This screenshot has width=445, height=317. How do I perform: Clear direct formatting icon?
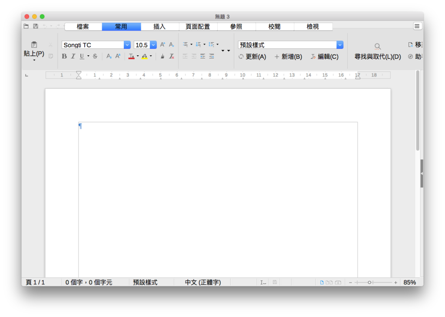click(171, 56)
